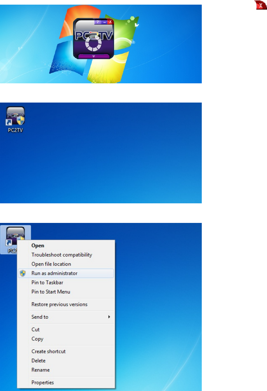This screenshot has height=391, width=267.
Task: Expand the Send to submenu arrow
Action: (109, 317)
